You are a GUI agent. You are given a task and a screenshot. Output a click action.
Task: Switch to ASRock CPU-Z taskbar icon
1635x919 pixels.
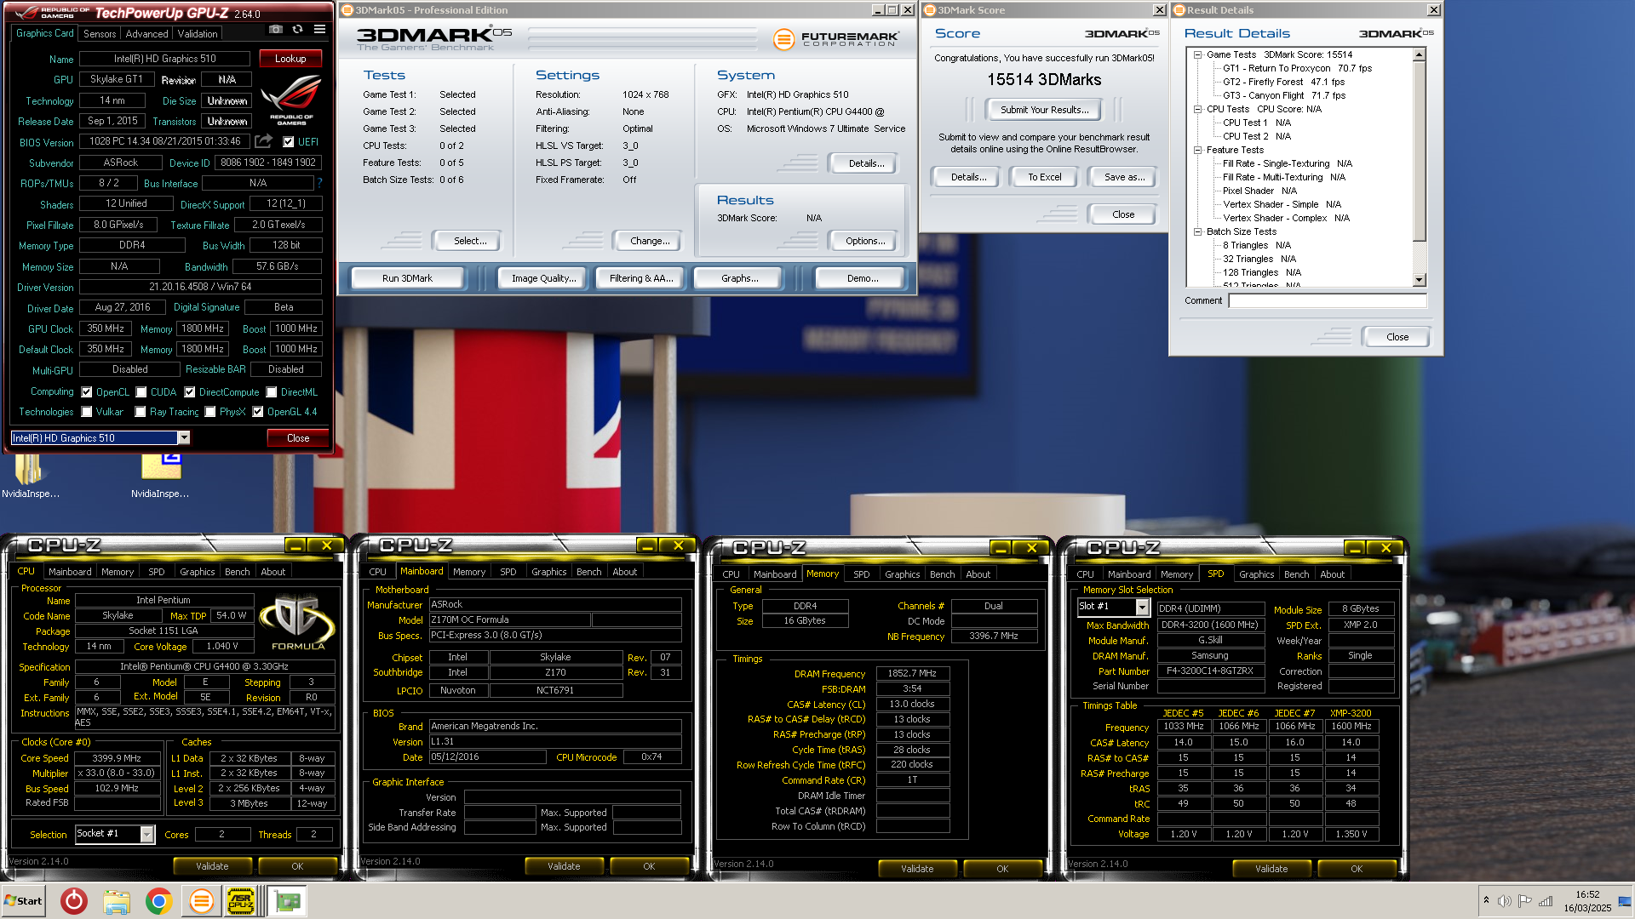point(241,900)
